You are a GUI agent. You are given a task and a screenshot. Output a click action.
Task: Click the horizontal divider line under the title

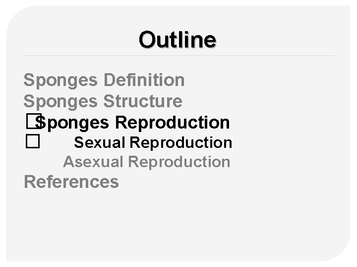click(x=178, y=55)
